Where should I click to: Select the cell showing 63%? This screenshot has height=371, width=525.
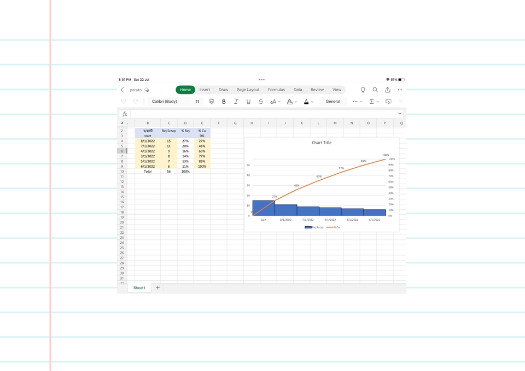[202, 151]
